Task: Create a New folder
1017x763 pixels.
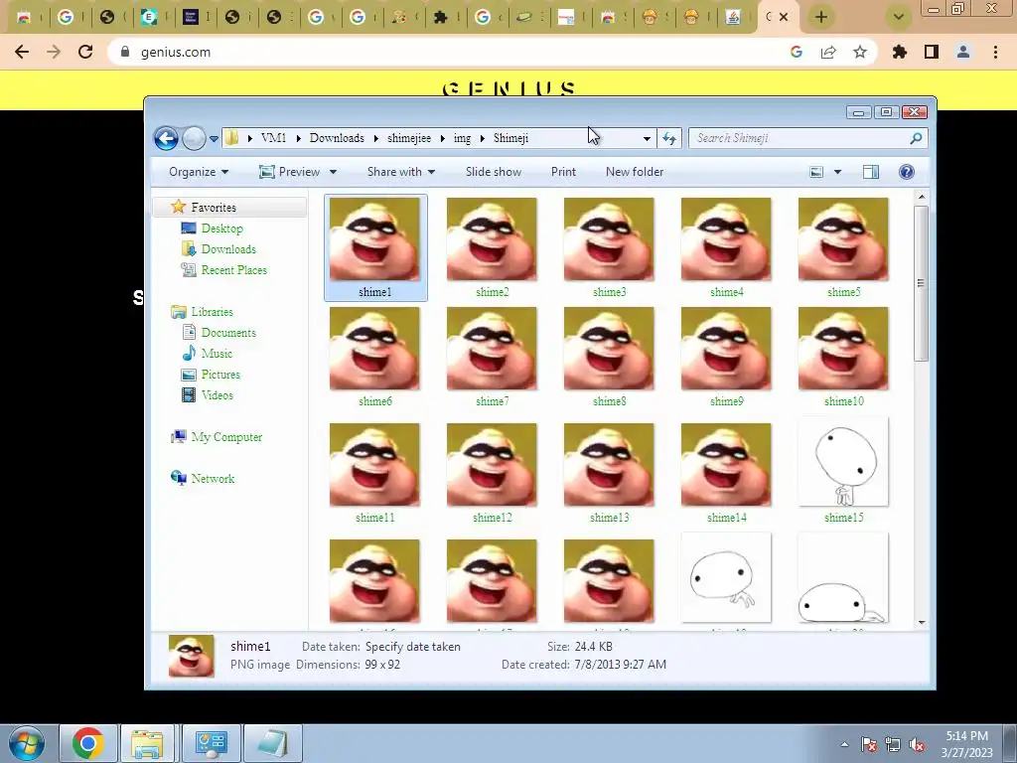Action: point(635,172)
